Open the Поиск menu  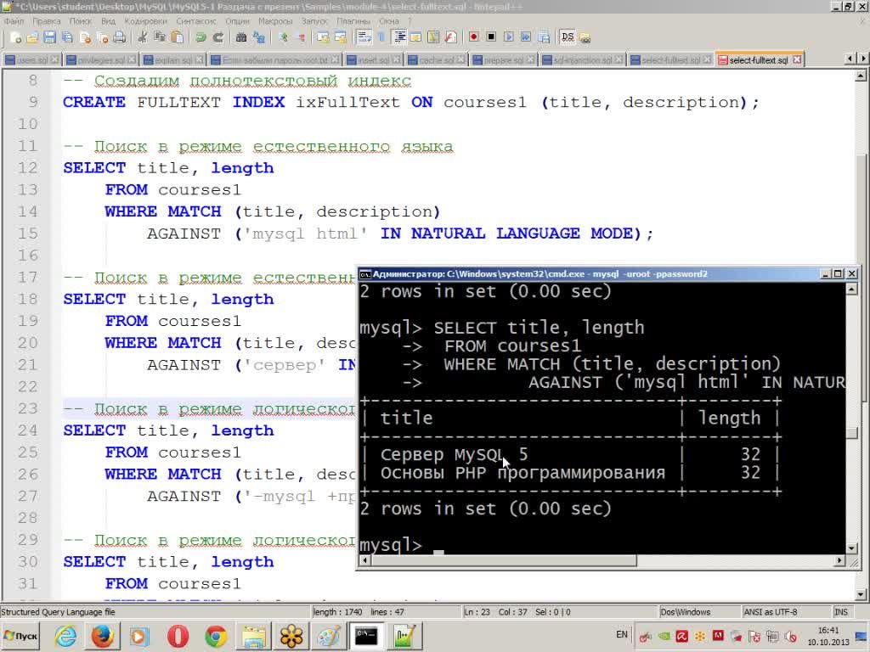tap(81, 21)
